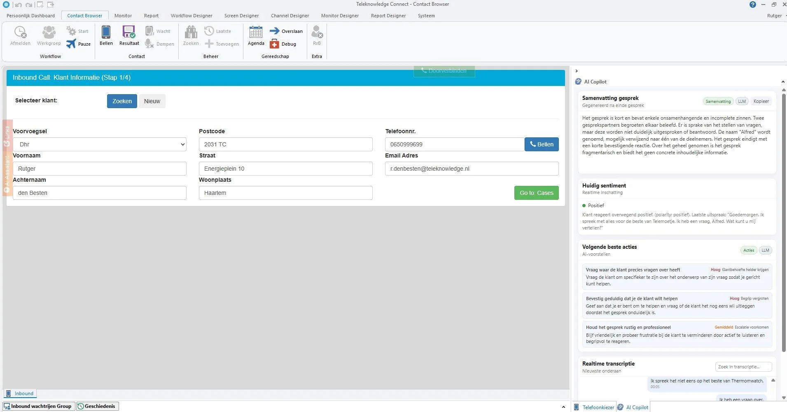Click into the Telefoonnr. field
Image resolution: width=787 pixels, height=412 pixels.
[455, 144]
